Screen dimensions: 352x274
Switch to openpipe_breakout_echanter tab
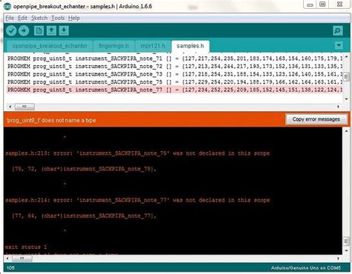50,46
